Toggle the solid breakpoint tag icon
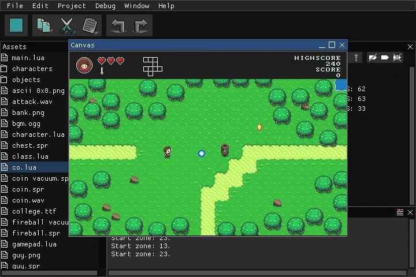 click(385, 57)
